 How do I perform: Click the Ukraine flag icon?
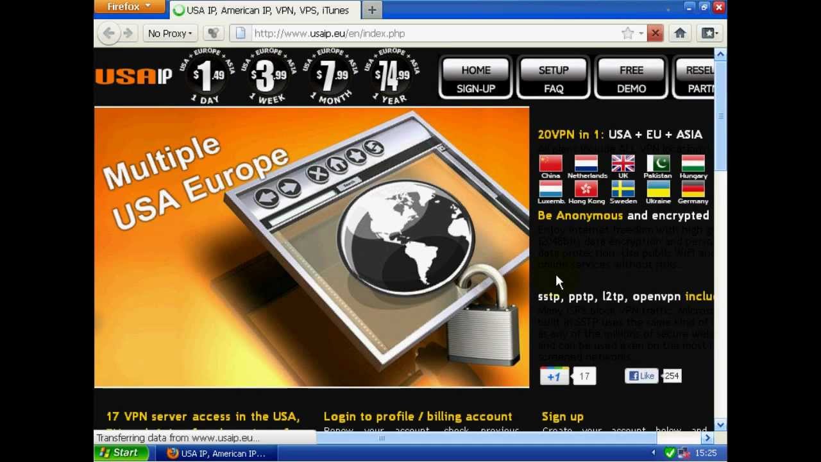[658, 189]
